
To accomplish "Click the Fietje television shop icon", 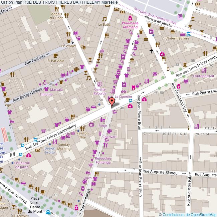I will [91, 125].
